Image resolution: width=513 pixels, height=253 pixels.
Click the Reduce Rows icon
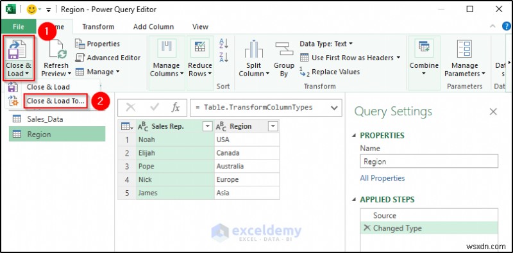click(x=200, y=49)
